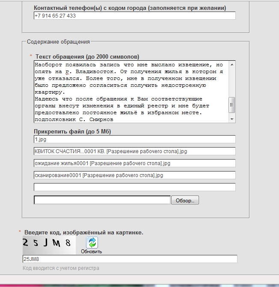Focus the contact phone number field
This screenshot has width=279, height=287.
(134, 15)
